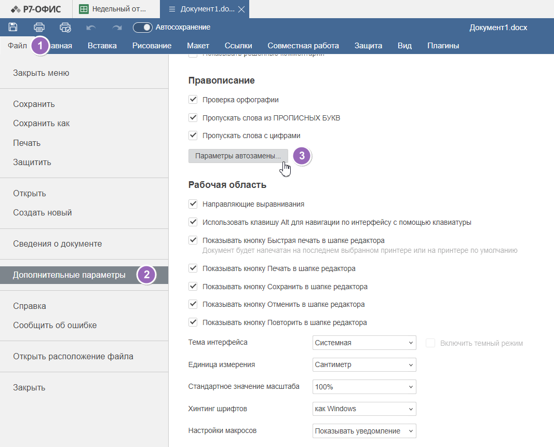Screen dimensions: 554x447
Task: Select Сохранить как in file menu
Action: pyautogui.click(x=42, y=124)
